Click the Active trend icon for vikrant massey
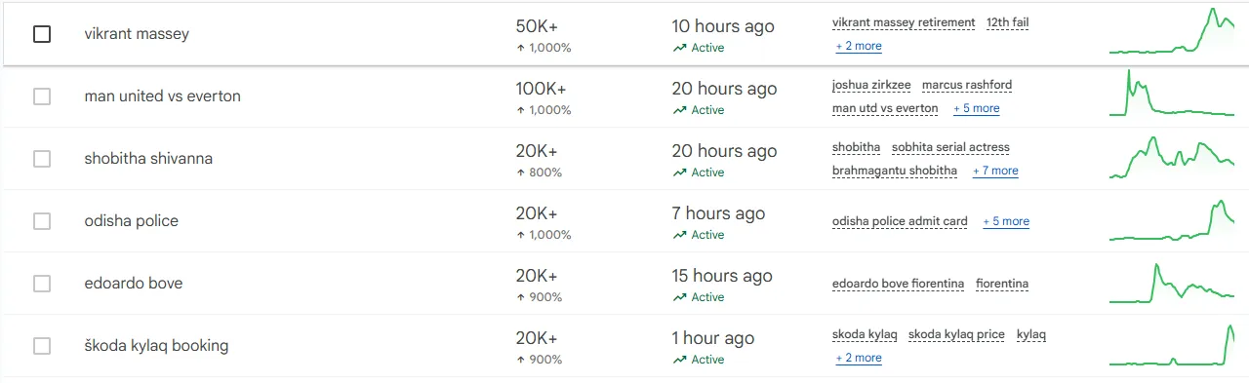 679,48
